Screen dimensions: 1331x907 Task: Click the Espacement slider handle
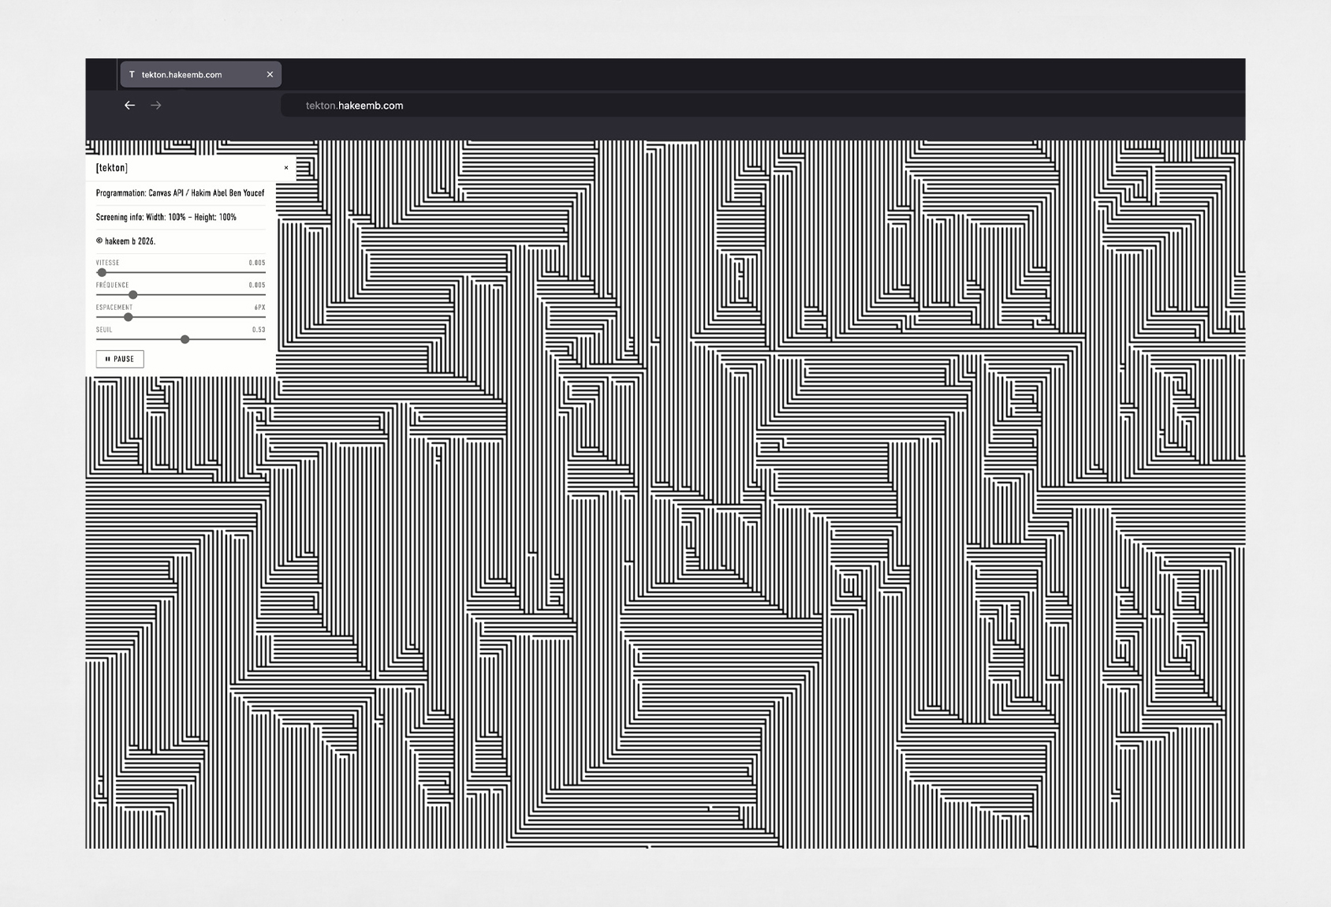[129, 317]
